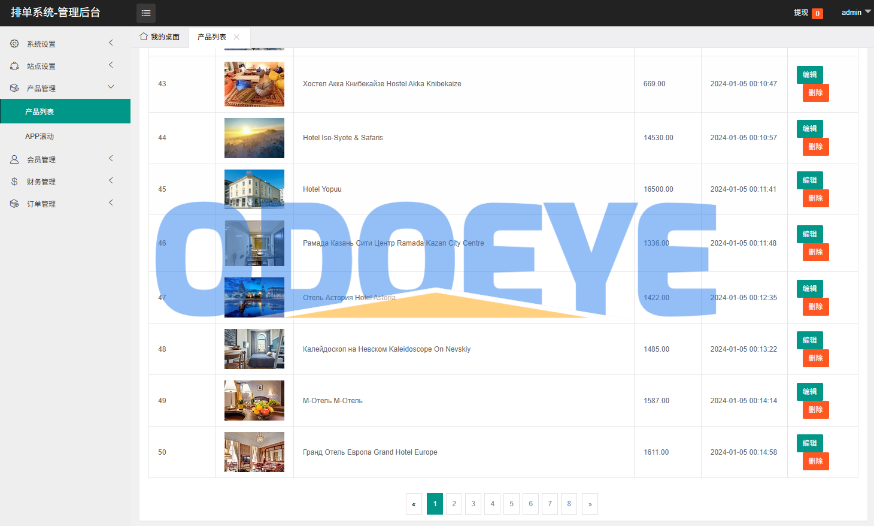Click the 站点设置 sidebar icon
874x526 pixels.
(x=14, y=66)
